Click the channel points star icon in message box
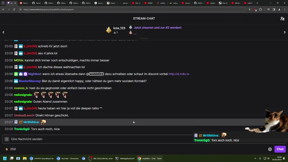 point(7,139)
